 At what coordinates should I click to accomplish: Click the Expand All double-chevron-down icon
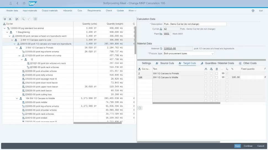[x=5, y=19]
